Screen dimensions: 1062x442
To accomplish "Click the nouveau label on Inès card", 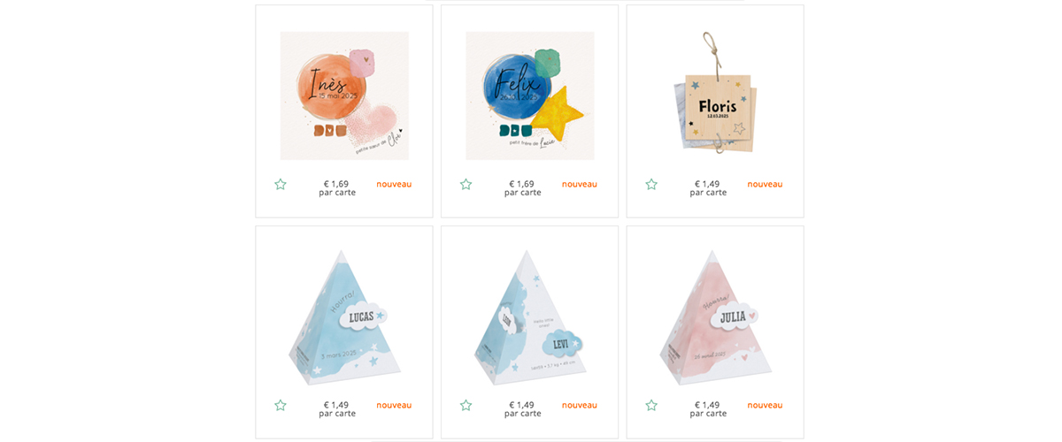I will tap(394, 184).
